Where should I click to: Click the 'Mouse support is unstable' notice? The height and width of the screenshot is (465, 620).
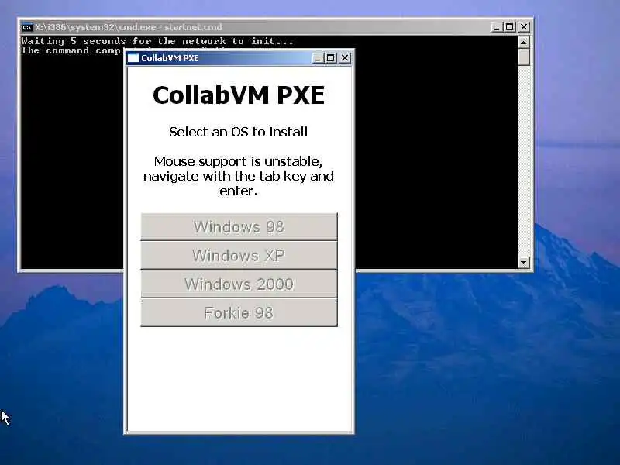click(239, 176)
